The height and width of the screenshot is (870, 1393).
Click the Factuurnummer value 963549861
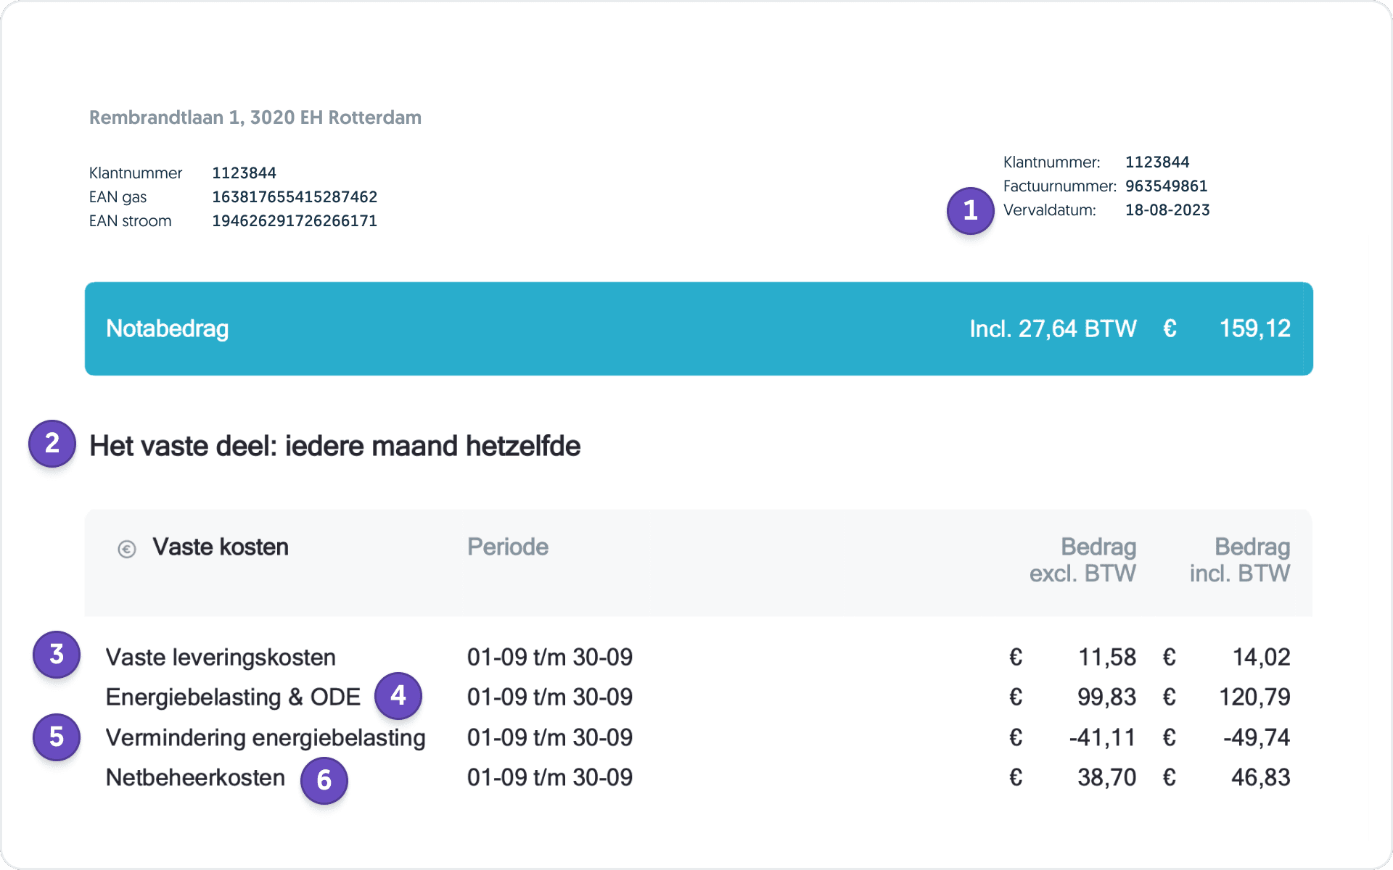(x=1166, y=186)
